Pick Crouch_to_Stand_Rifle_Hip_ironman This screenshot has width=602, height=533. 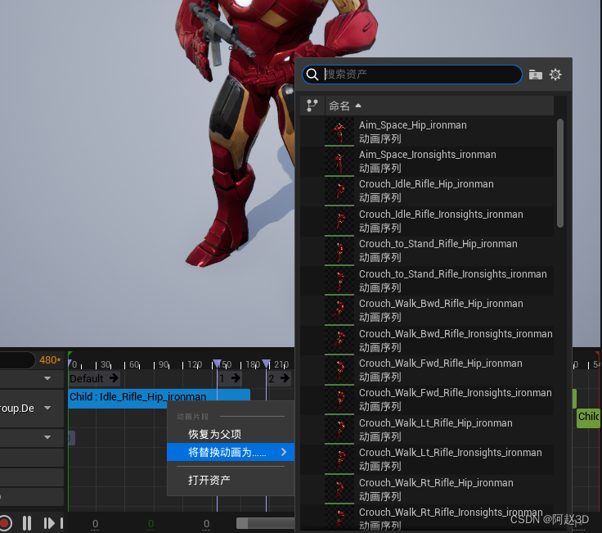click(x=427, y=251)
